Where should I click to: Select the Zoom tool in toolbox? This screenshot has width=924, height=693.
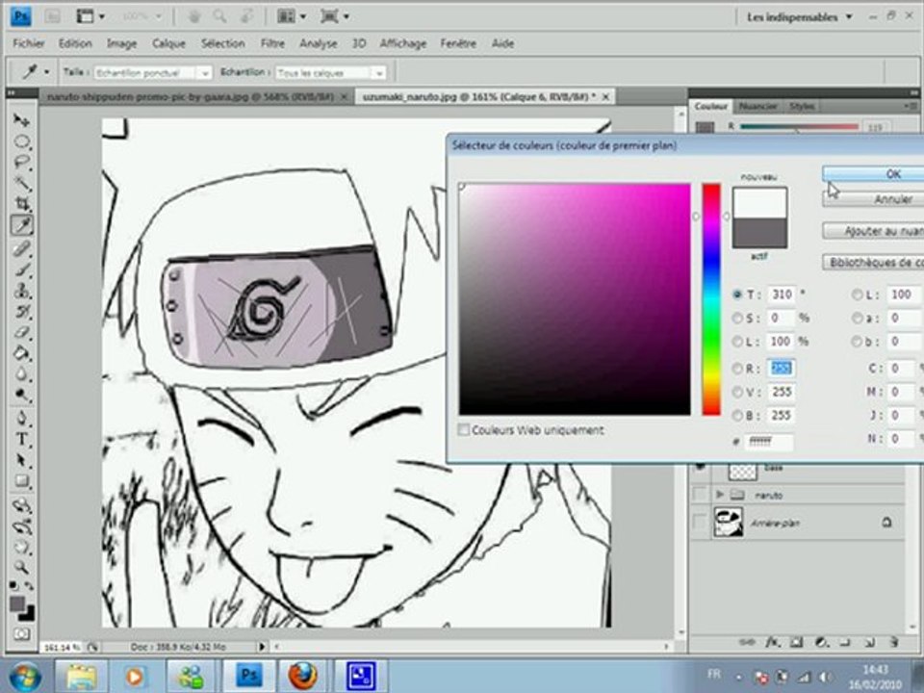click(x=22, y=568)
